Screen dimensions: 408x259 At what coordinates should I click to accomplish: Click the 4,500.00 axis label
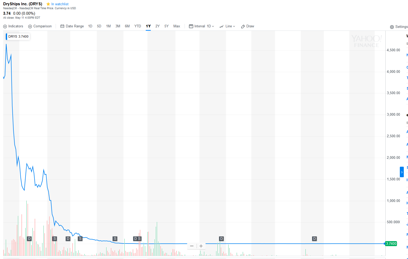pyautogui.click(x=393, y=50)
